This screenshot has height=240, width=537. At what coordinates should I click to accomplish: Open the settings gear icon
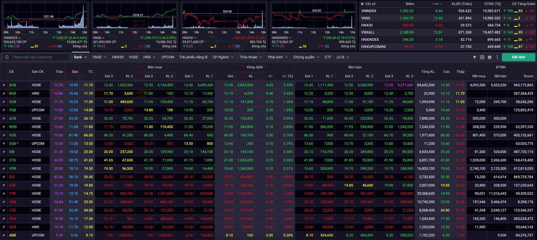click(490, 57)
